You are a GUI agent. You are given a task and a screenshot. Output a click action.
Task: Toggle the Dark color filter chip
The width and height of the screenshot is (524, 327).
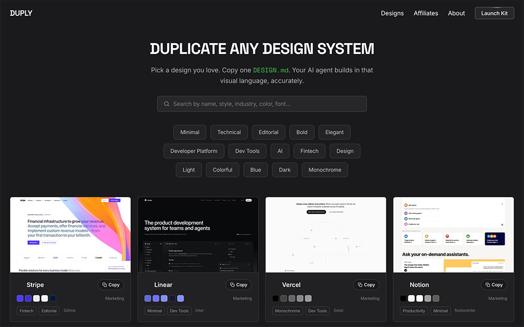click(285, 170)
